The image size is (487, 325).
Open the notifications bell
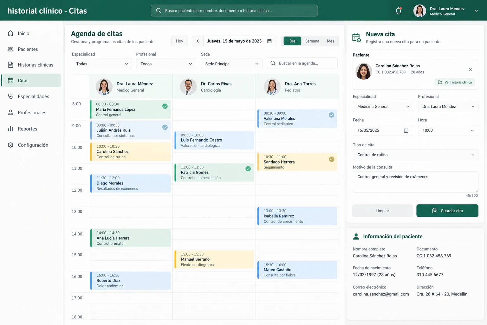pos(398,11)
